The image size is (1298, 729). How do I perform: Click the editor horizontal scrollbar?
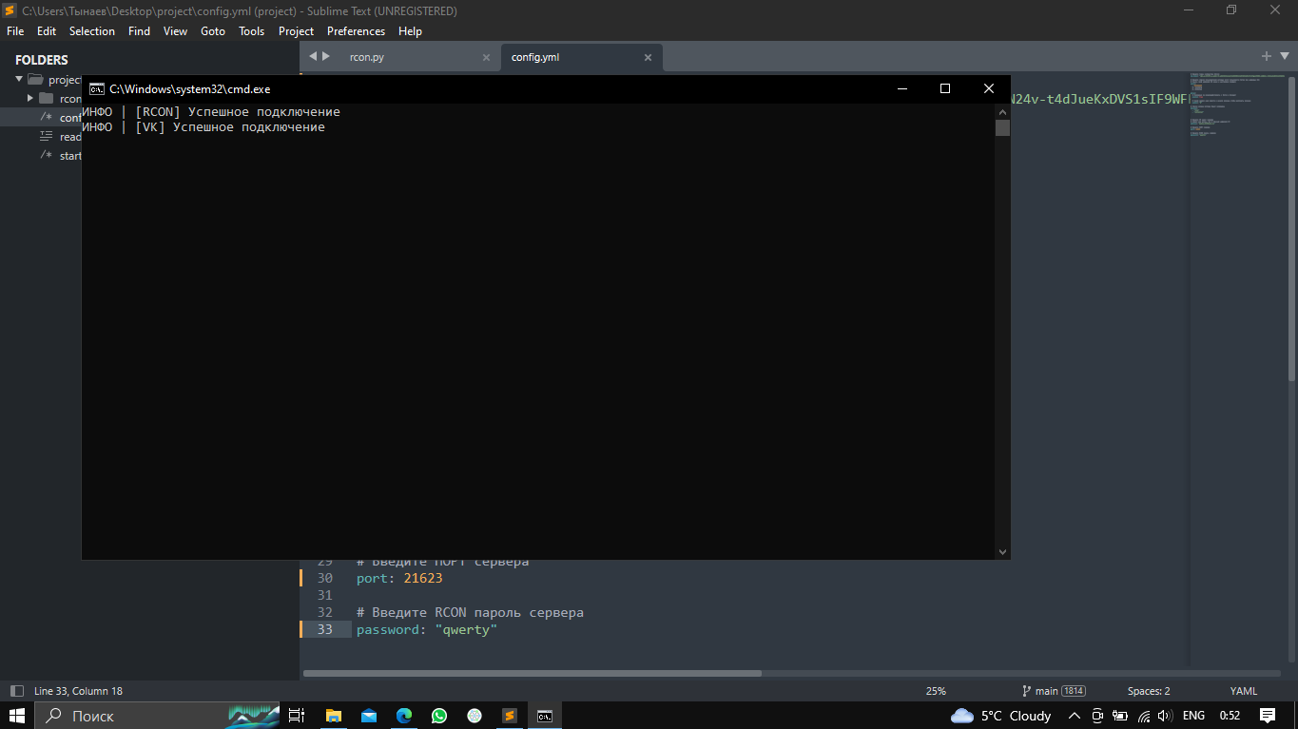click(533, 674)
